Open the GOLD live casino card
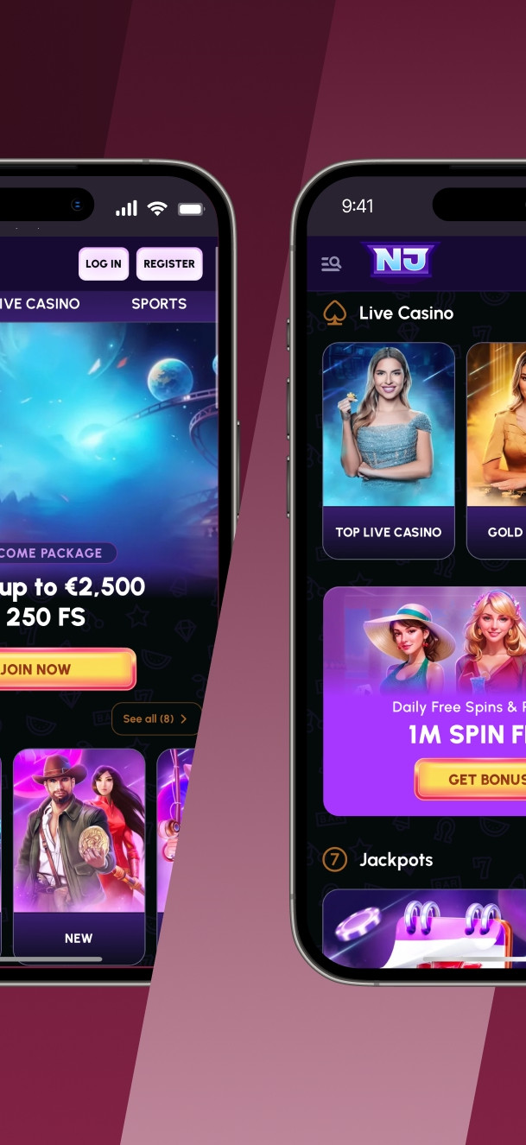This screenshot has height=1145, width=526. tap(497, 451)
